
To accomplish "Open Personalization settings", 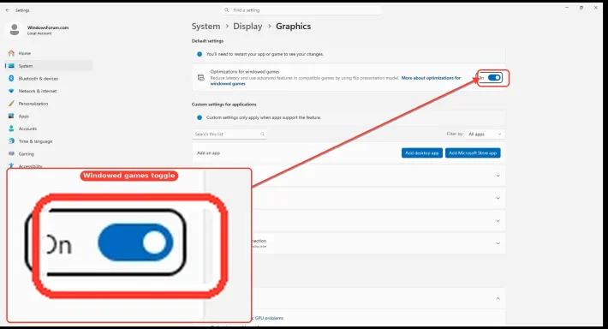I will pos(33,104).
